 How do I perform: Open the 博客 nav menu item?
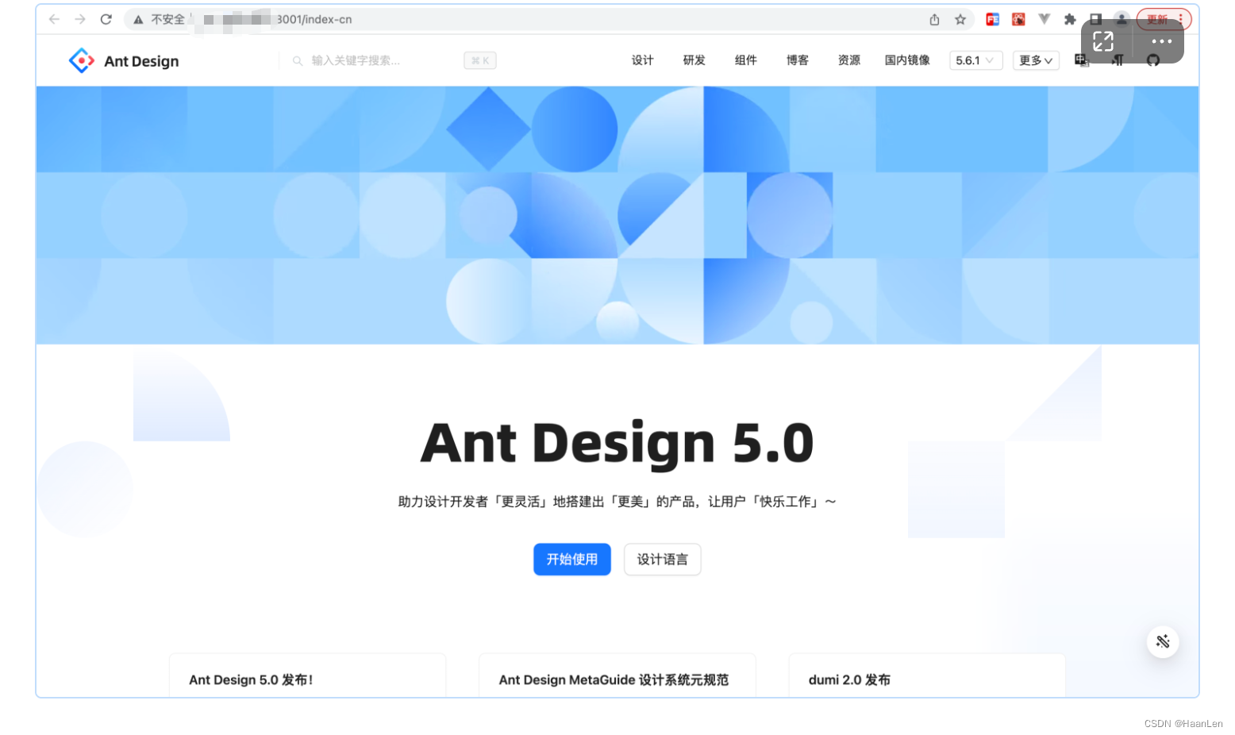pyautogui.click(x=797, y=60)
